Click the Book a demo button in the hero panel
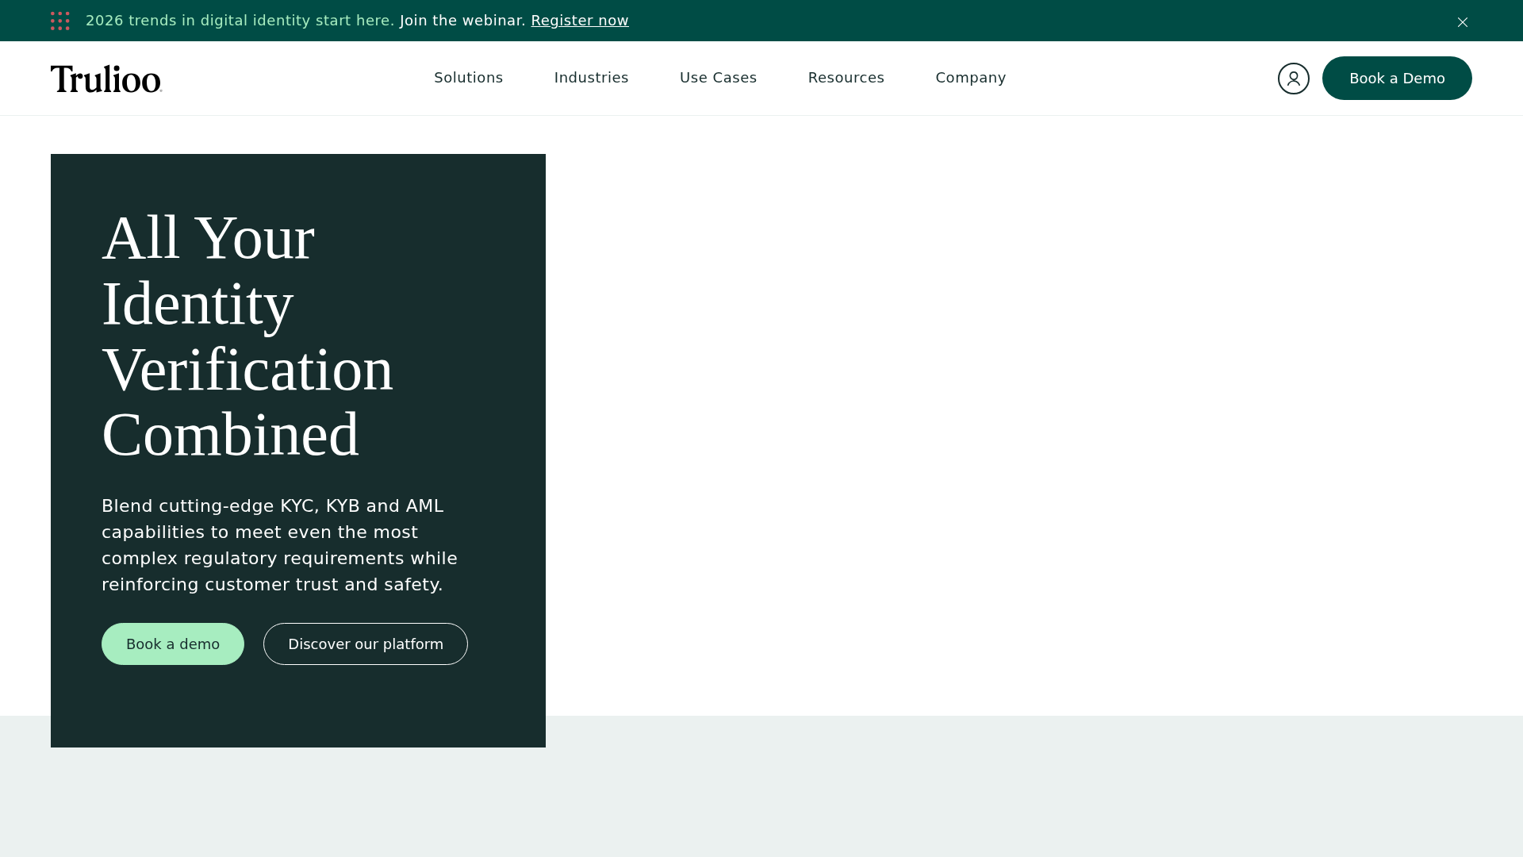The width and height of the screenshot is (1523, 857). pos(172,644)
